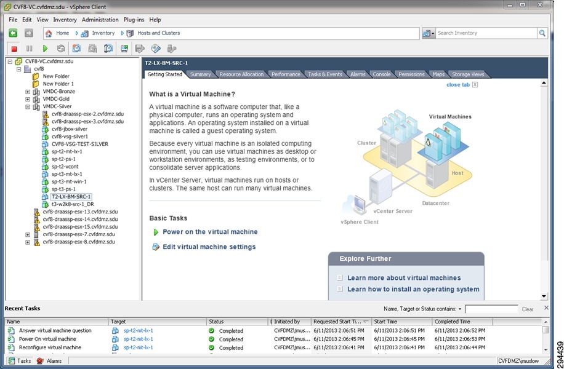The image size is (564, 369).
Task: Click the up arrow of the Getting Started scrollbar
Action: [544, 83]
